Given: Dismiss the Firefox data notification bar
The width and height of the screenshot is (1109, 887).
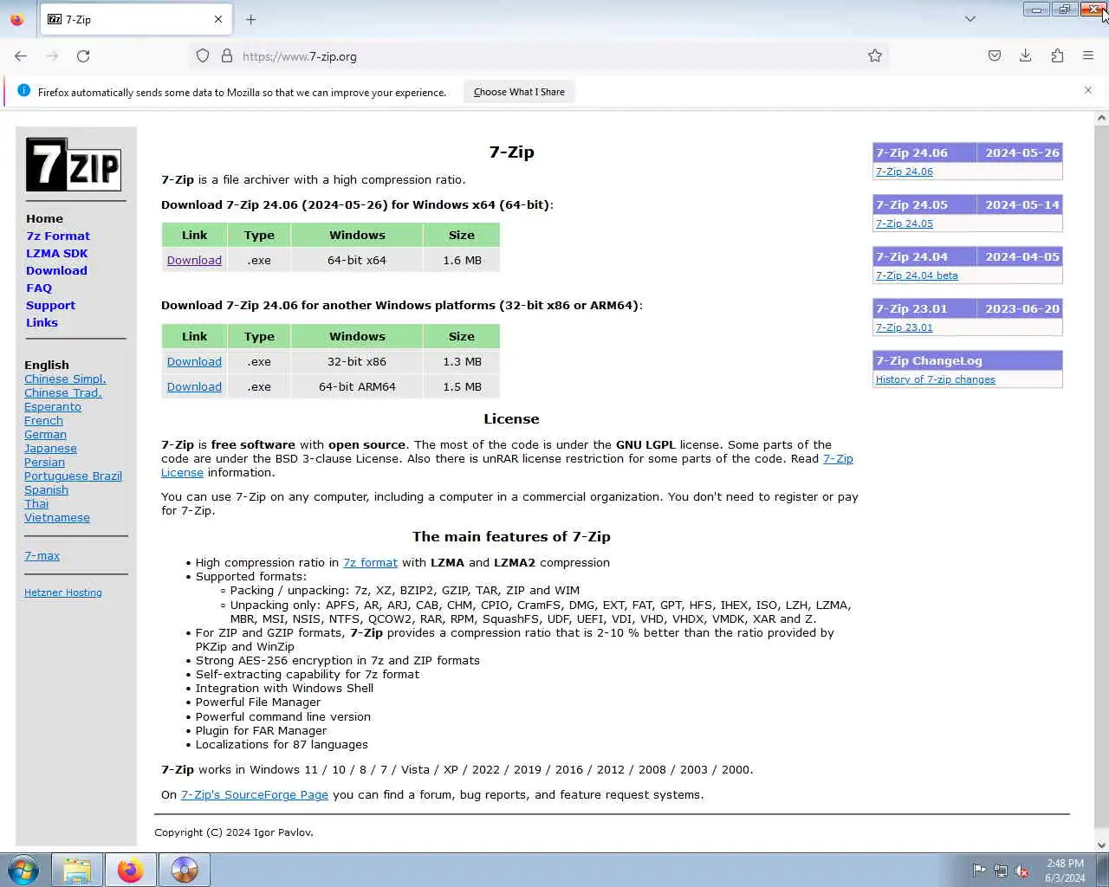Looking at the screenshot, I should click(x=1088, y=90).
